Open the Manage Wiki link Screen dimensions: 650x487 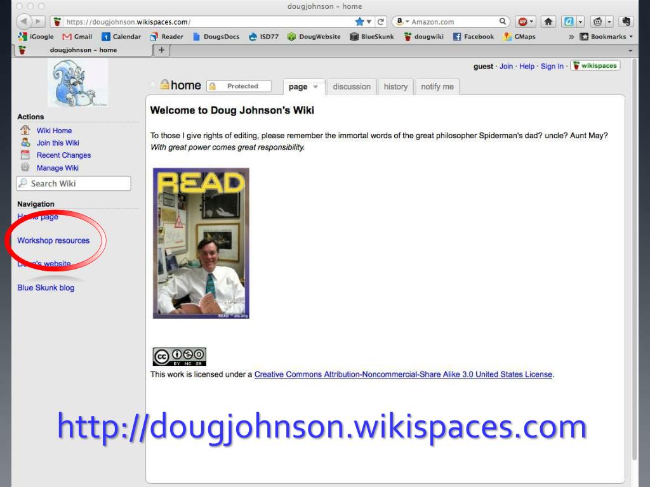(58, 167)
